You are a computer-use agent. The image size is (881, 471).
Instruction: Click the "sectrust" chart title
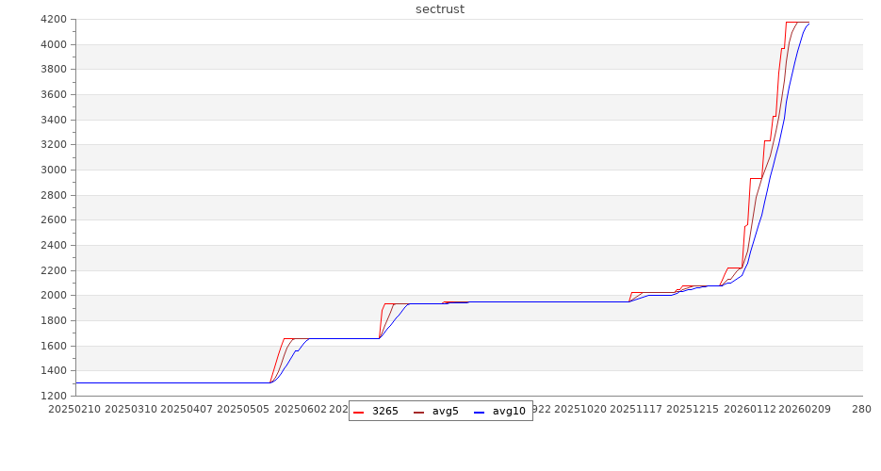pos(440,9)
